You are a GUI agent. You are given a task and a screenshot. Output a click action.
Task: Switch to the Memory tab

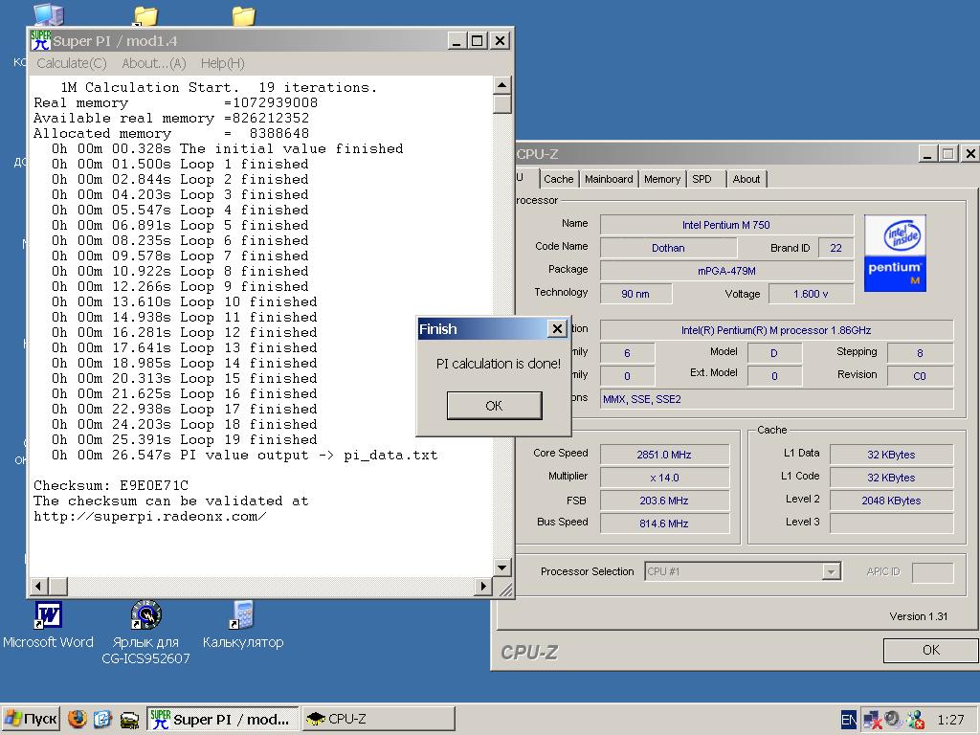click(662, 179)
